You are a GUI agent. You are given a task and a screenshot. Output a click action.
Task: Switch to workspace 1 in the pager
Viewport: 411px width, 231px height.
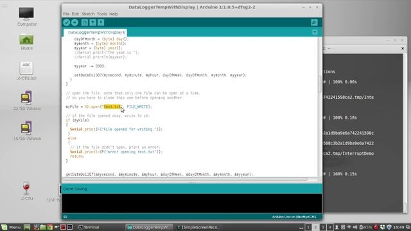tap(308, 227)
